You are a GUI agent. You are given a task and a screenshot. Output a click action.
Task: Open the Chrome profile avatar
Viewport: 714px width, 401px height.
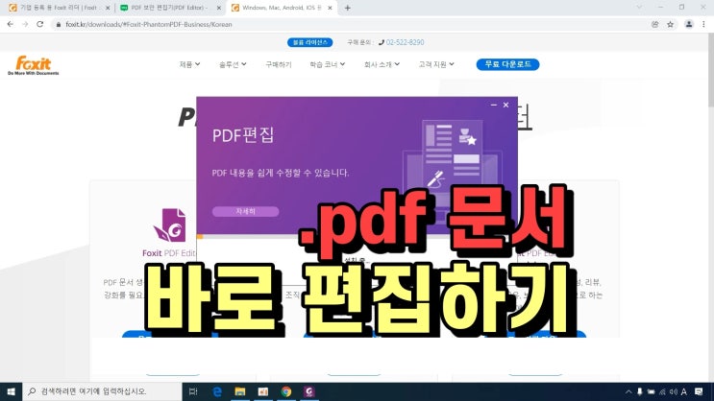tap(688, 24)
